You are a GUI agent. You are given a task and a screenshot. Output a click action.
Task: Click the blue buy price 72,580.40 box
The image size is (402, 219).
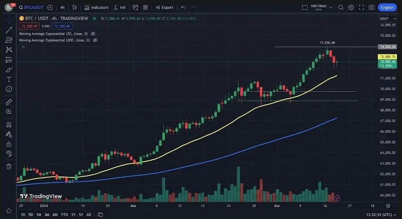(62, 26)
